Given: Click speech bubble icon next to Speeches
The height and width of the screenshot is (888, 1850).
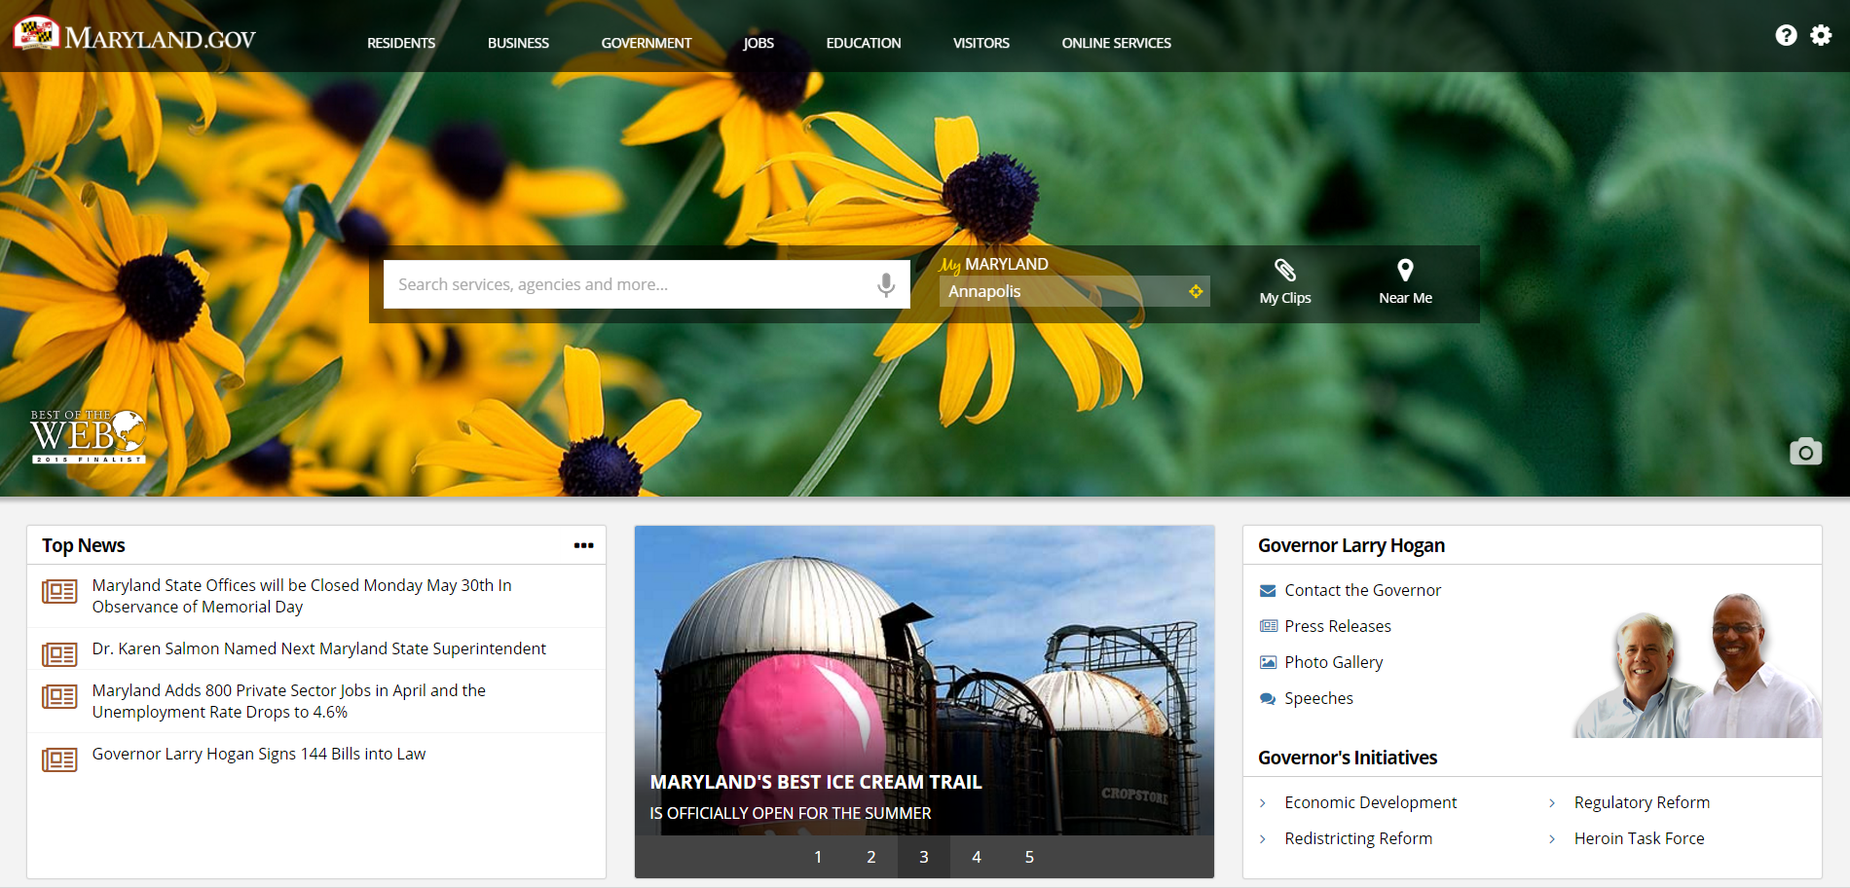Looking at the screenshot, I should [x=1268, y=698].
